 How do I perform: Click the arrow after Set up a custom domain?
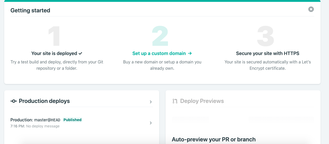coord(190,53)
